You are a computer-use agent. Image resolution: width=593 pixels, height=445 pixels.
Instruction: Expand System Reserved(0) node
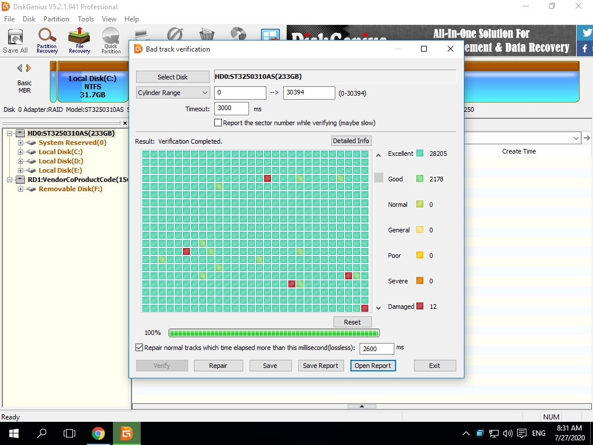click(20, 143)
